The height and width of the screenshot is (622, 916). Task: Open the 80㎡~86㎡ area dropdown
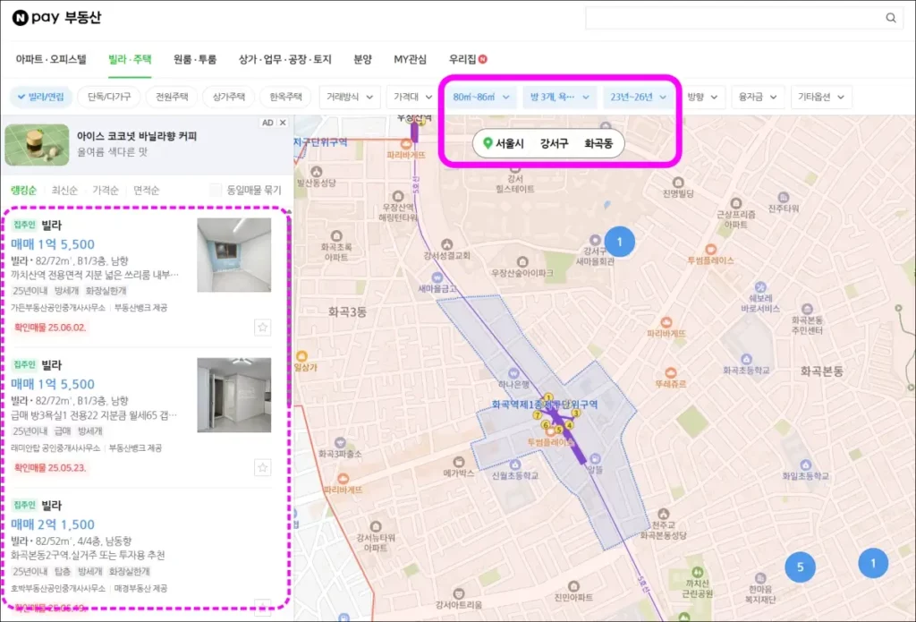pyautogui.click(x=481, y=97)
